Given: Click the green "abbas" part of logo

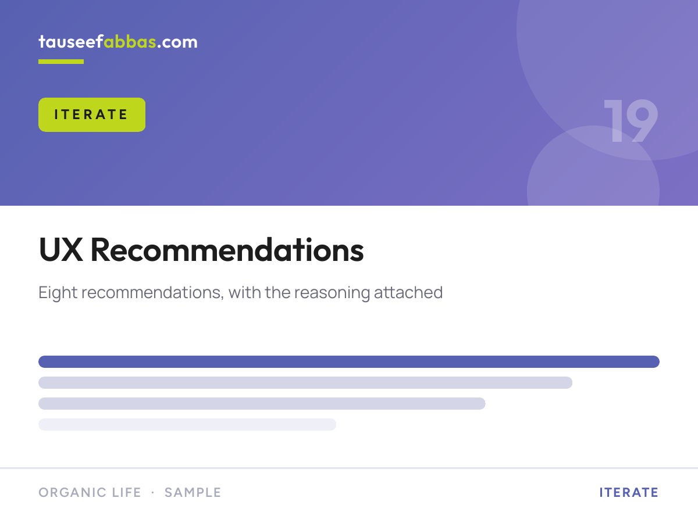Looking at the screenshot, I should pyautogui.click(x=130, y=42).
